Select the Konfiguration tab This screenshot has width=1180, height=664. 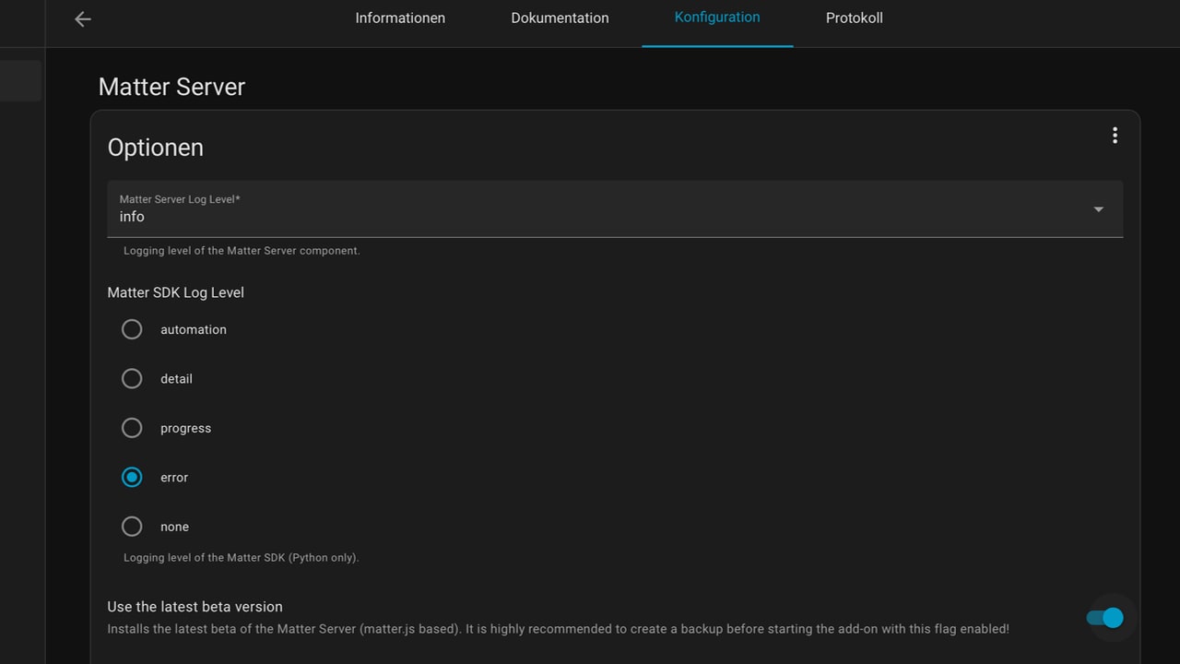pyautogui.click(x=717, y=18)
